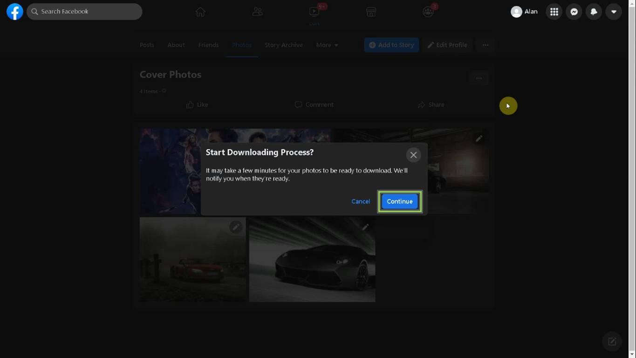The image size is (636, 358).
Task: Click the Facebook logo icon
Action: tap(15, 12)
